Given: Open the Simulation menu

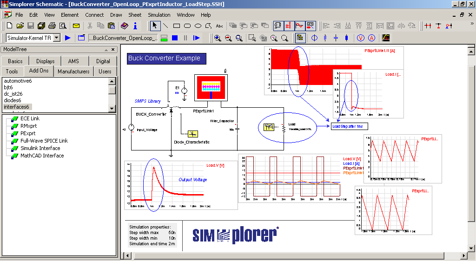Looking at the screenshot, I should coord(159,15).
